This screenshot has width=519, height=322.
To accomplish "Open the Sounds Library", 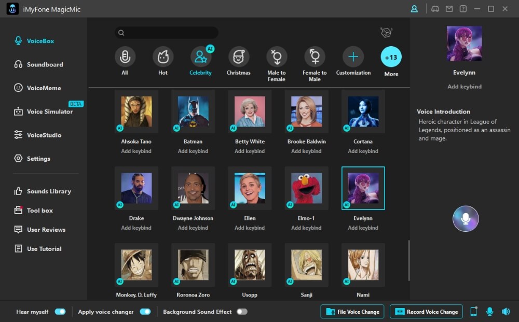I will (43, 191).
